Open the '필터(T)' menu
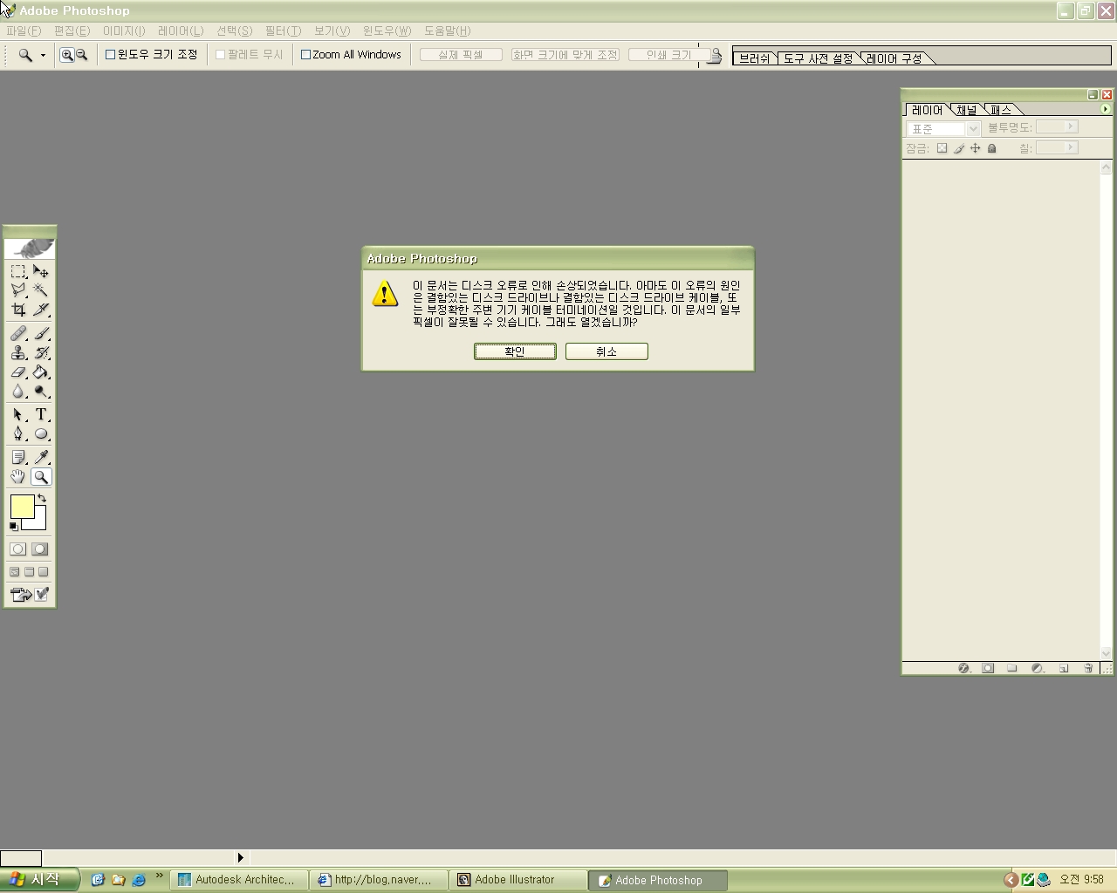 (283, 31)
